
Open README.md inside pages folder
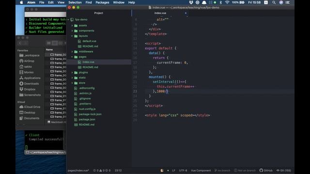(x=90, y=67)
